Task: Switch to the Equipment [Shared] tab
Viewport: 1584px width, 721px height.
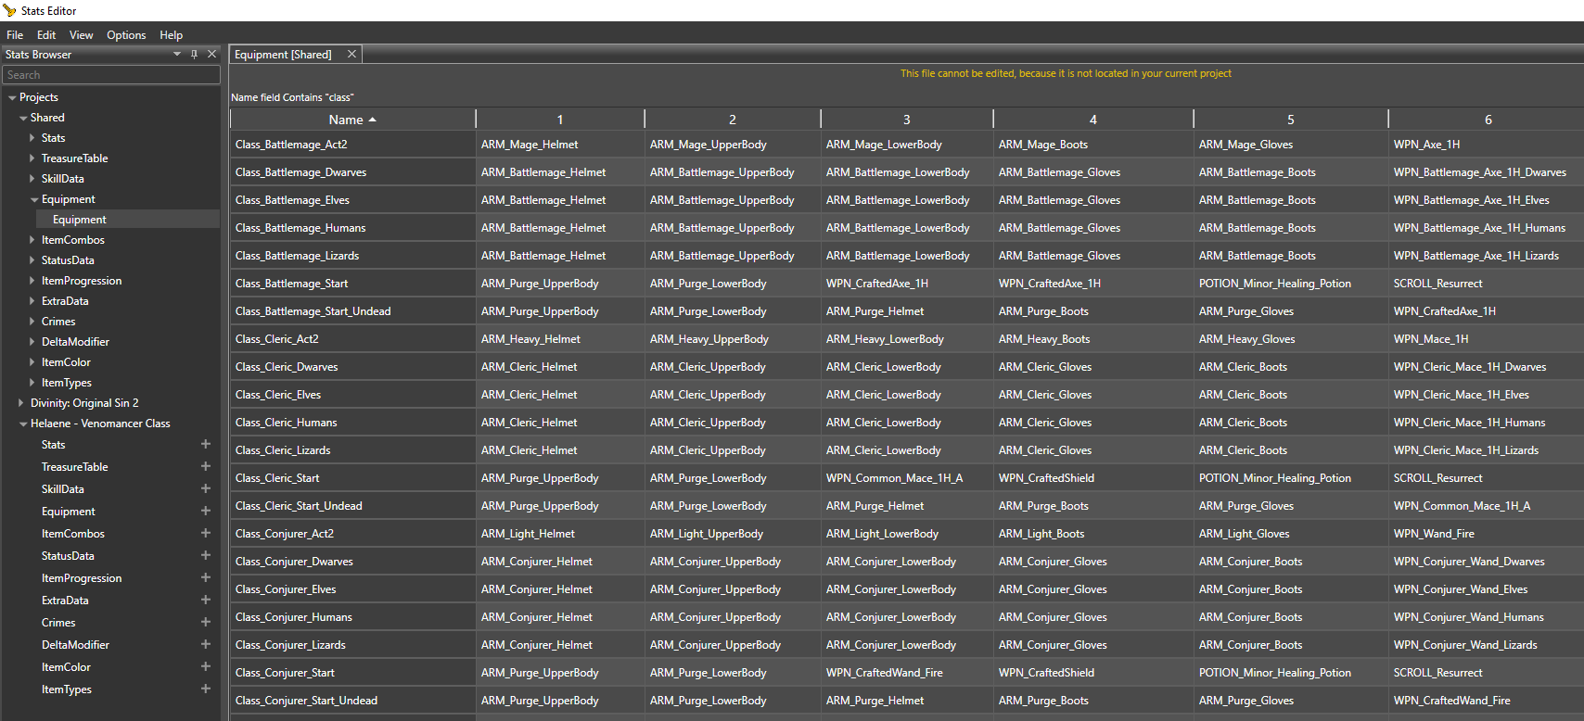Action: (283, 55)
